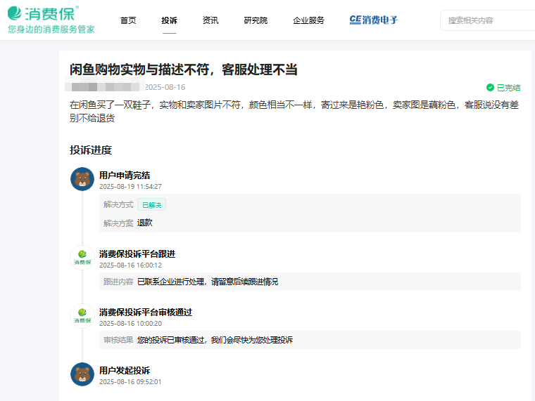Viewport: 535px width, 401px height.
Task: Click the complaint title 闲鱼购物实物与描述不符
Action: (184, 70)
